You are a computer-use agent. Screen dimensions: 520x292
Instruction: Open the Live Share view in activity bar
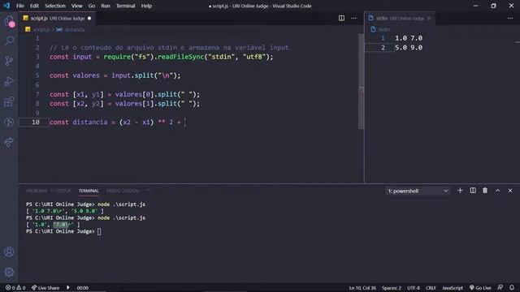click(9, 142)
